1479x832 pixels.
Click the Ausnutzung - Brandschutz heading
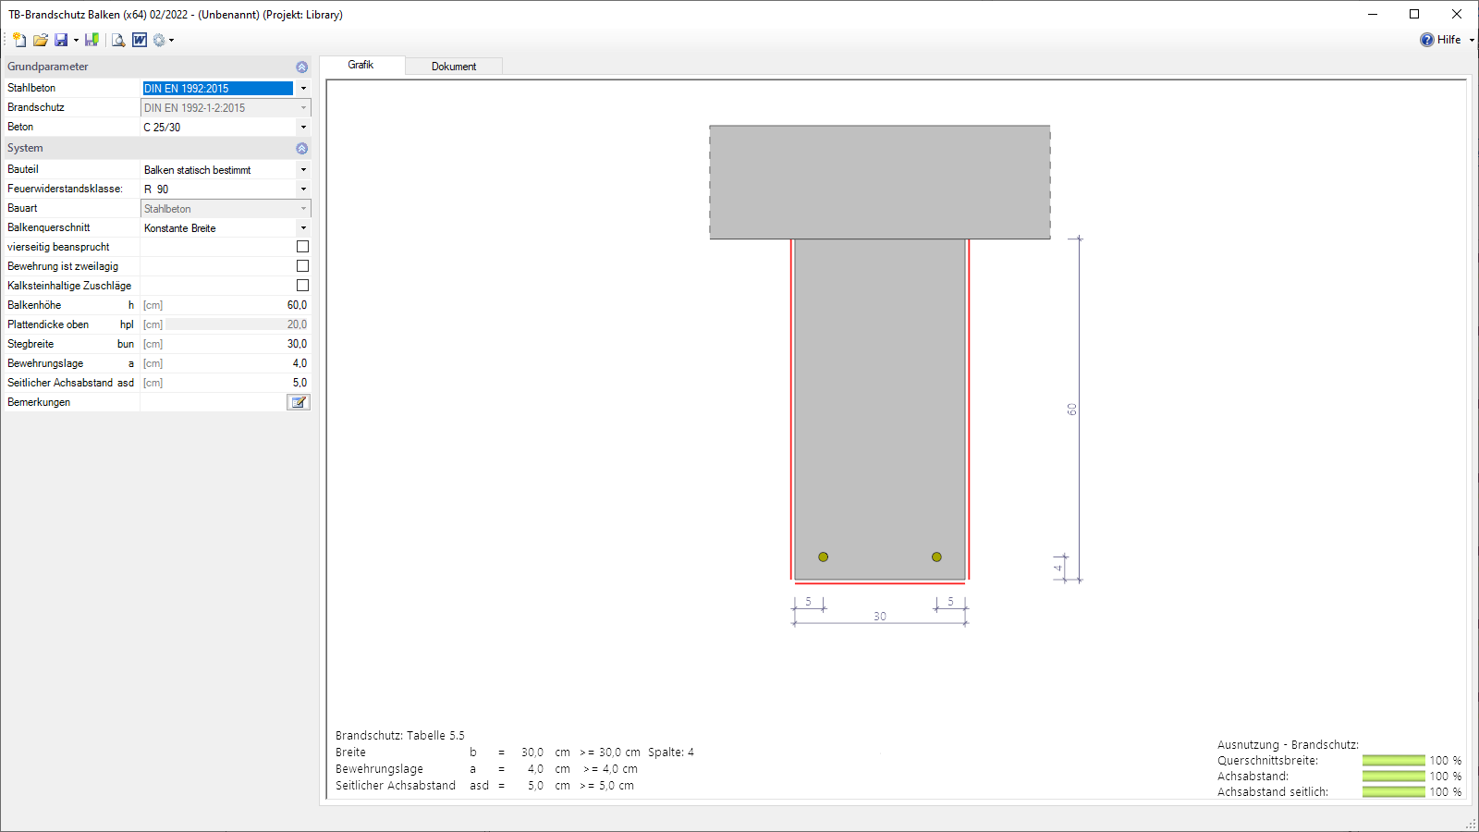tap(1288, 745)
